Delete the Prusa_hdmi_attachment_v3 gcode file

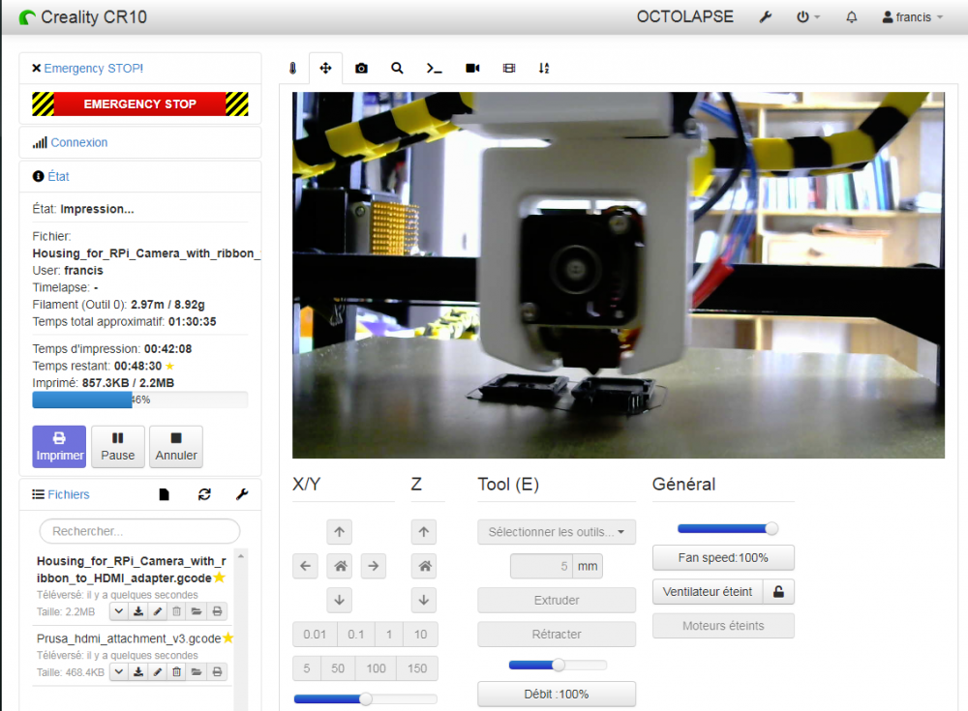click(x=176, y=672)
